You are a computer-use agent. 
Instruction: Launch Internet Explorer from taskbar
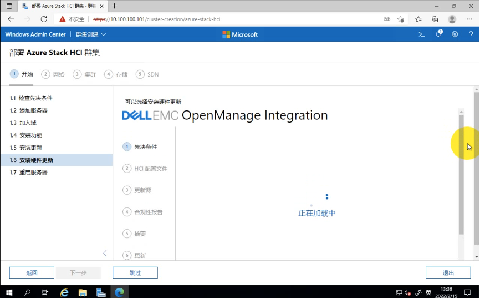(64, 292)
